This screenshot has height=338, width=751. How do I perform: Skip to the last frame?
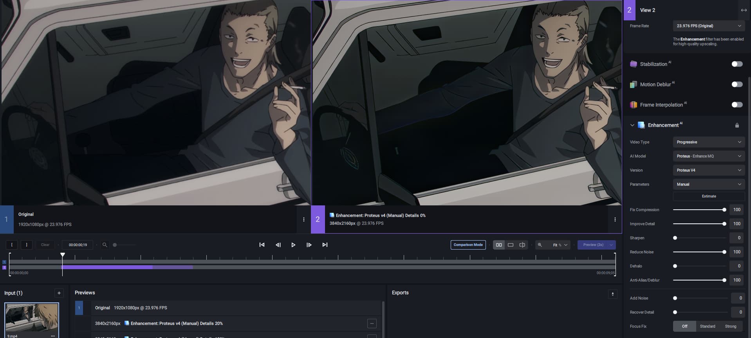[x=325, y=245]
